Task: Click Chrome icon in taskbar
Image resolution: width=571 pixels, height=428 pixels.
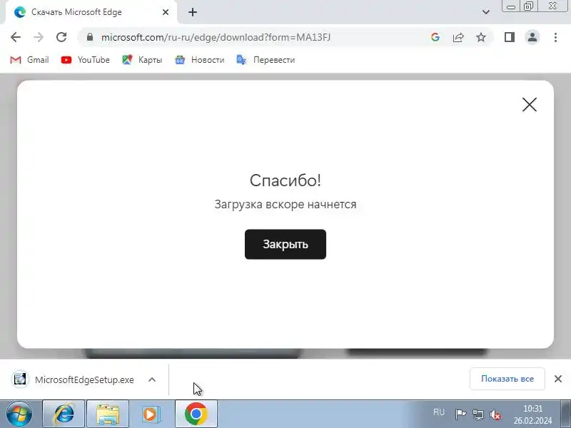Action: (196, 414)
